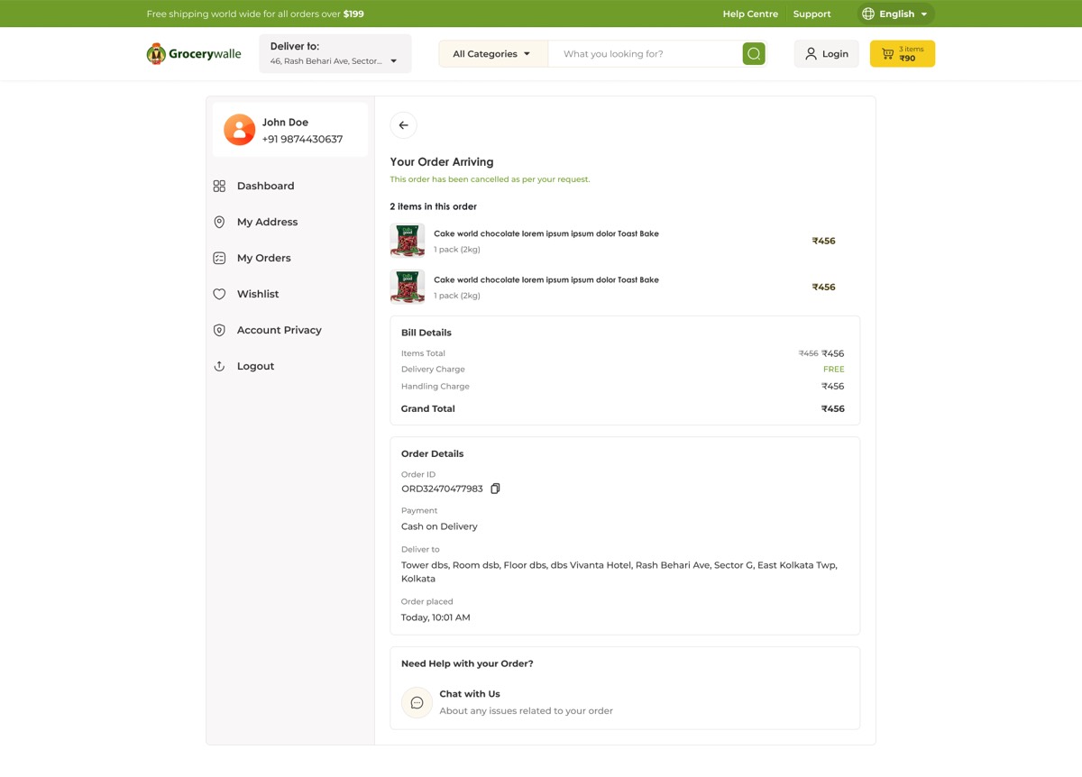Go back with the arrow button
Viewport: 1082px width, 777px height.
pyautogui.click(x=403, y=125)
